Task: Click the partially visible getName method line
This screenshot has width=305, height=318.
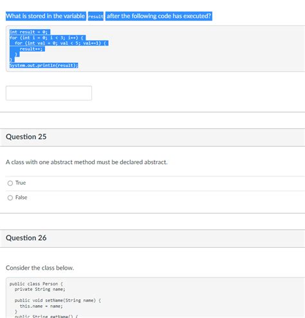Action: click(46, 316)
